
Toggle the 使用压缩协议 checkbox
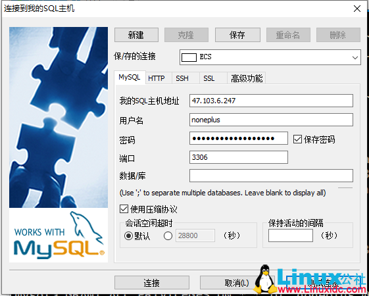124,209
